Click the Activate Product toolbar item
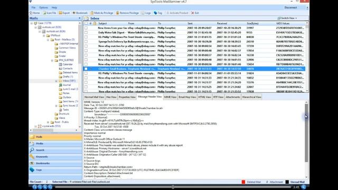Screen dimensions: 338x190 tap(177, 13)
